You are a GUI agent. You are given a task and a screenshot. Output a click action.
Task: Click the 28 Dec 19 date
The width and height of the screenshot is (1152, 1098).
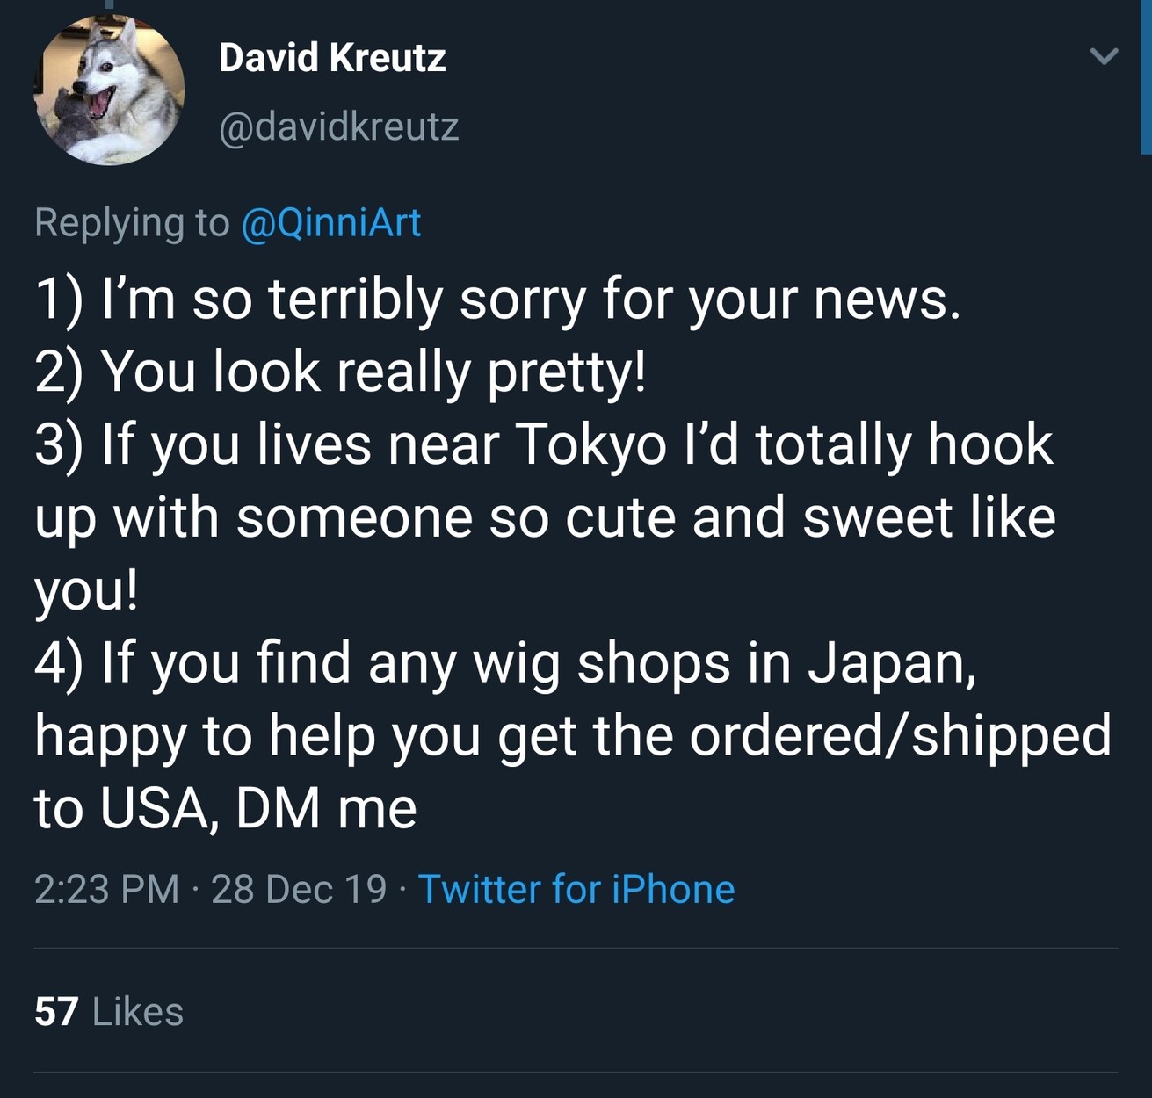point(299,889)
